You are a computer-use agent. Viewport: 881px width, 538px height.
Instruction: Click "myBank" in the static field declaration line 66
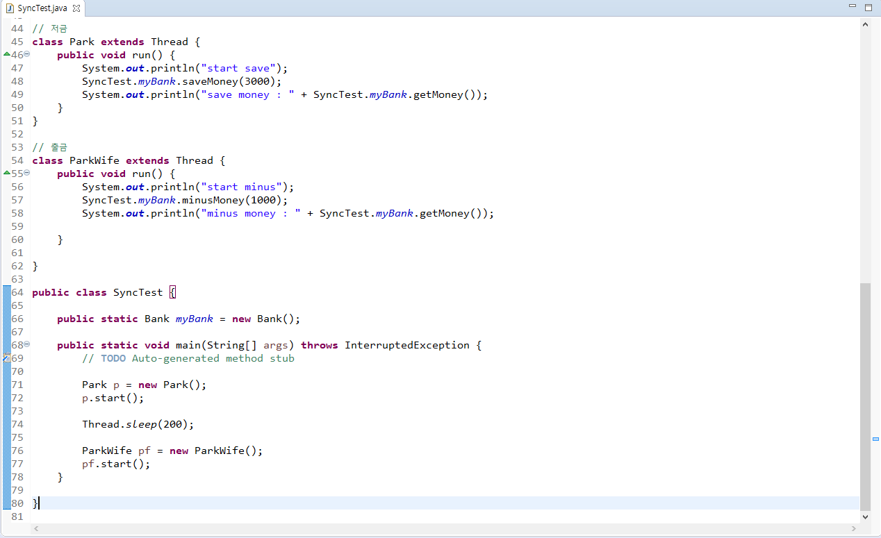(x=195, y=319)
